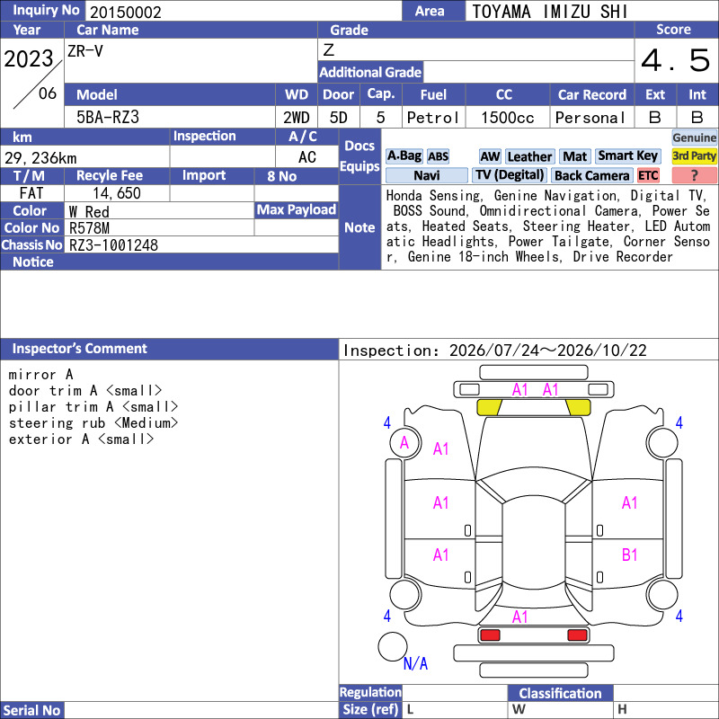Click the Inspector's Comment header
This screenshot has width=719, height=719.
169,349
